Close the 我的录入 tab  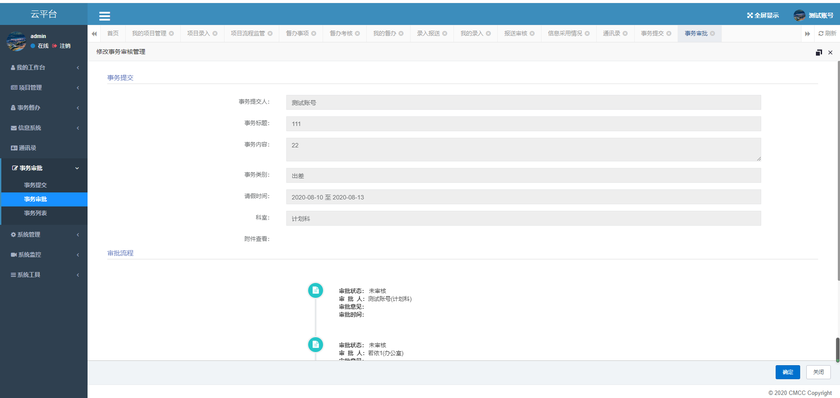pyautogui.click(x=489, y=34)
